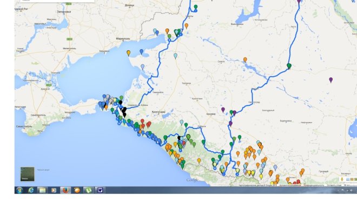Click Start button on Windows taskbar

point(19,190)
